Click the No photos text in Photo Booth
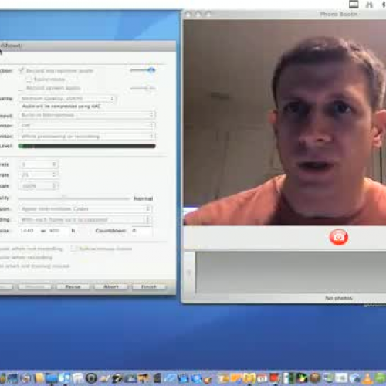386x386 pixels. (x=338, y=298)
